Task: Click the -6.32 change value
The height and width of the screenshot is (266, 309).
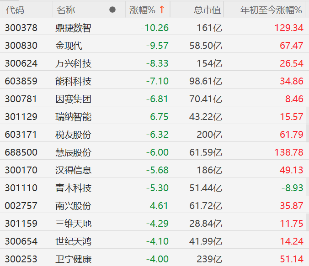Action: click(157, 135)
